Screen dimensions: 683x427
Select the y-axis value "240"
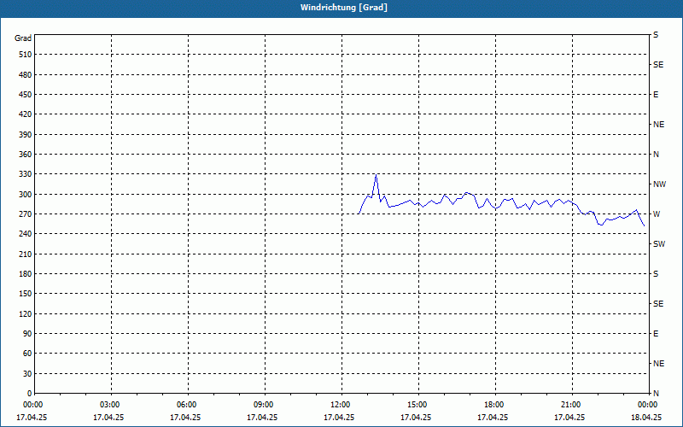[x=26, y=234]
